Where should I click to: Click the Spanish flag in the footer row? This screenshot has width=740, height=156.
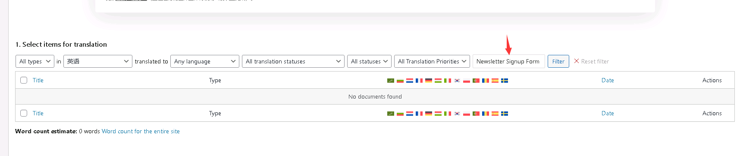coord(495,114)
